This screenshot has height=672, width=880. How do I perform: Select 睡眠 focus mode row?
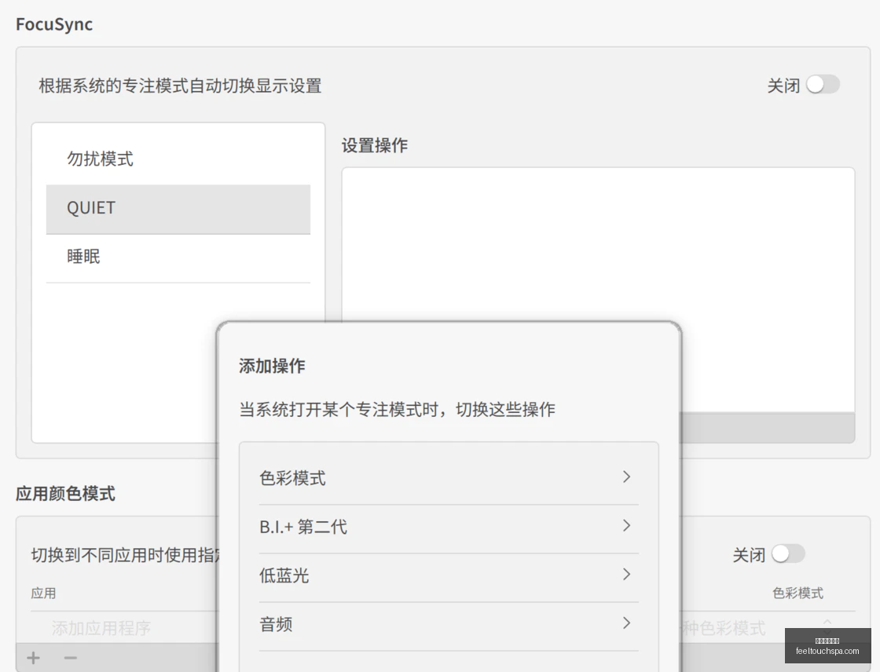click(178, 257)
